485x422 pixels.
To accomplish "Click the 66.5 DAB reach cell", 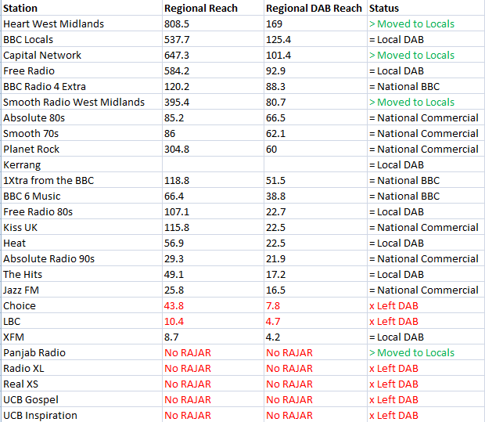I will pos(315,117).
